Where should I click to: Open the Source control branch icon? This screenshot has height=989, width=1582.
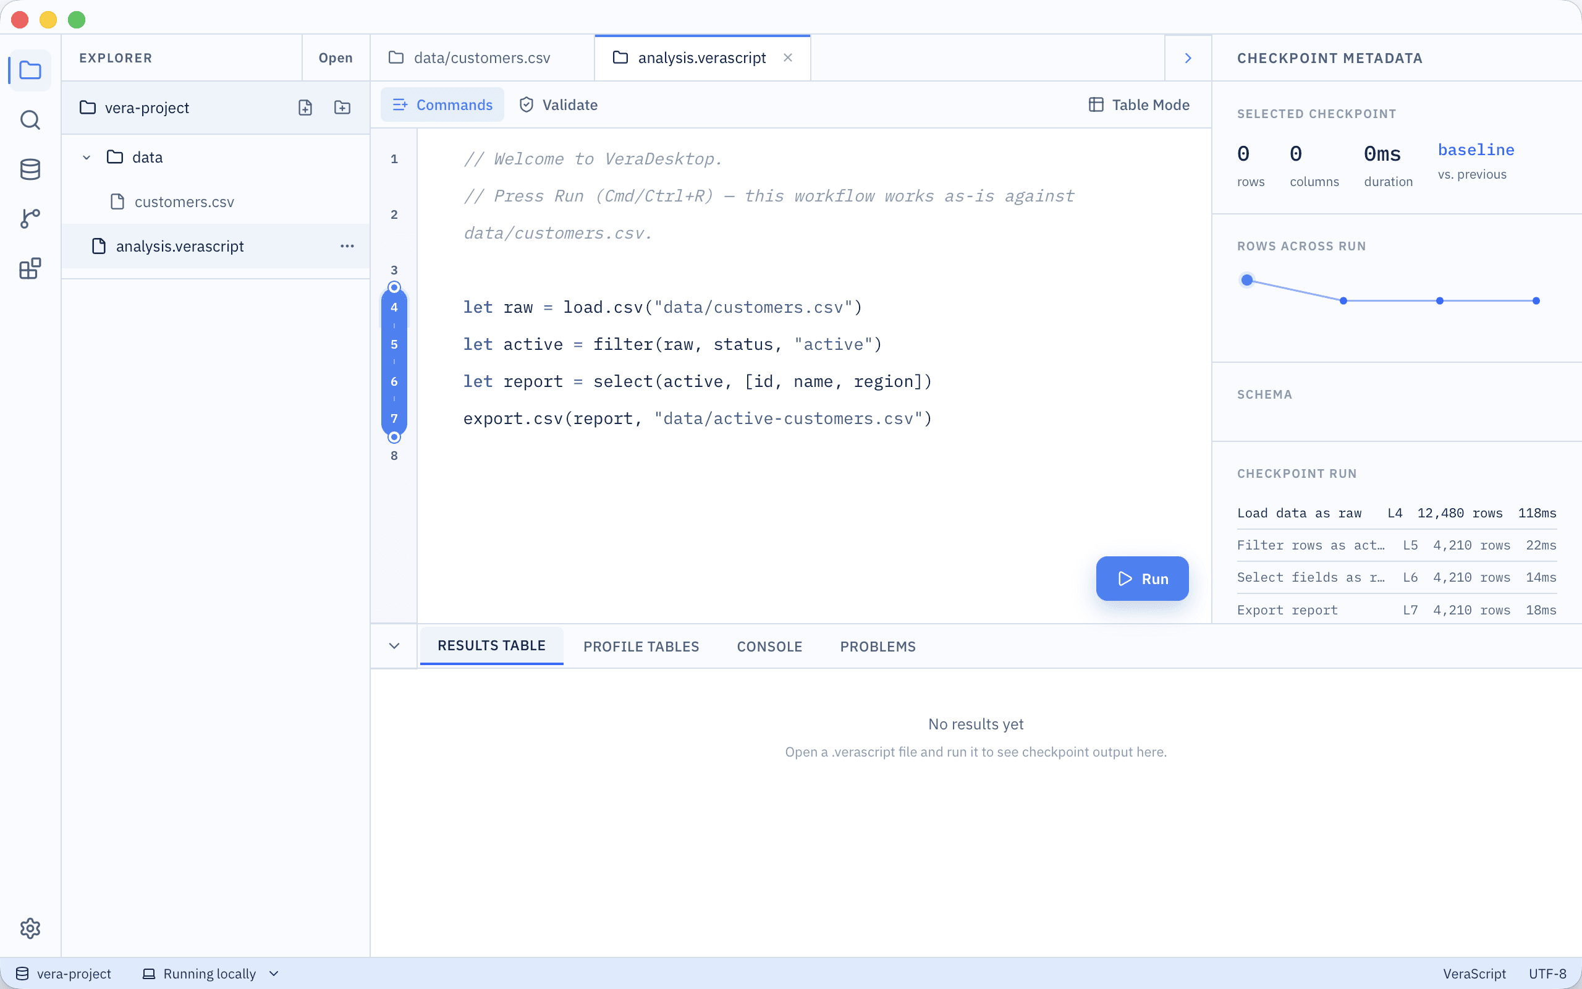[30, 218]
